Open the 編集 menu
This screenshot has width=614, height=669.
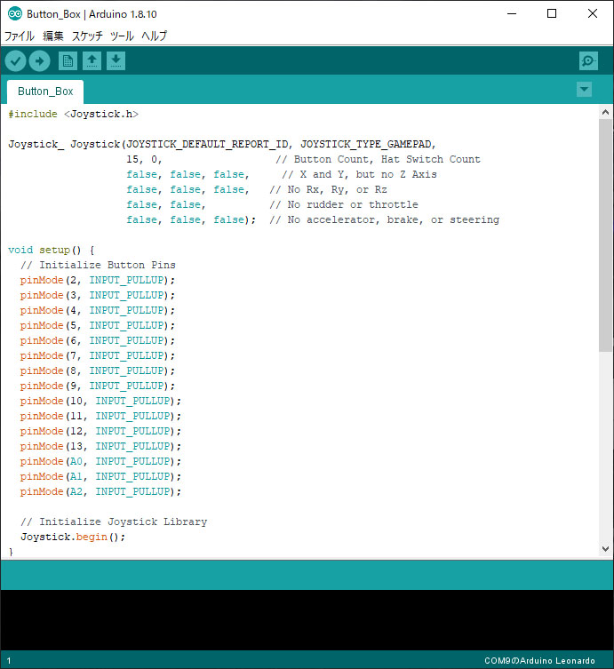tap(53, 36)
